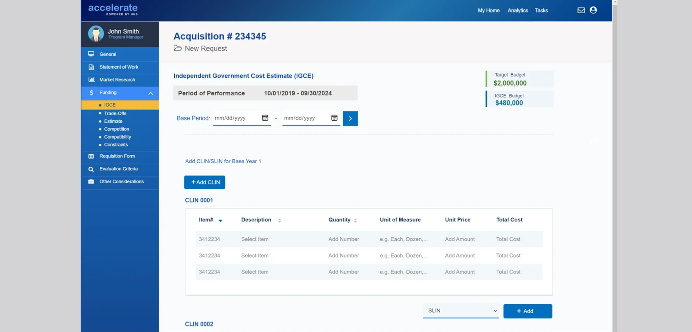Click the accelerate logo
This screenshot has width=692, height=332.
click(113, 9)
